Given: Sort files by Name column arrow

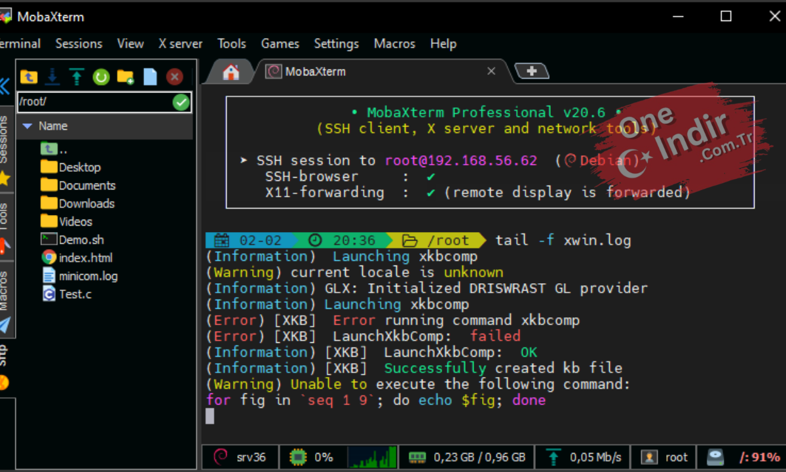Looking at the screenshot, I should [28, 126].
